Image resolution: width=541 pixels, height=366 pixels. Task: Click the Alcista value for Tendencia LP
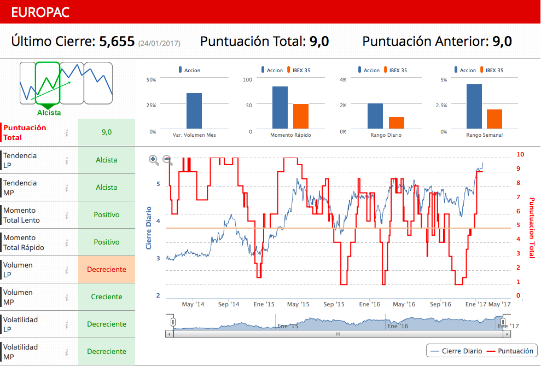point(107,160)
